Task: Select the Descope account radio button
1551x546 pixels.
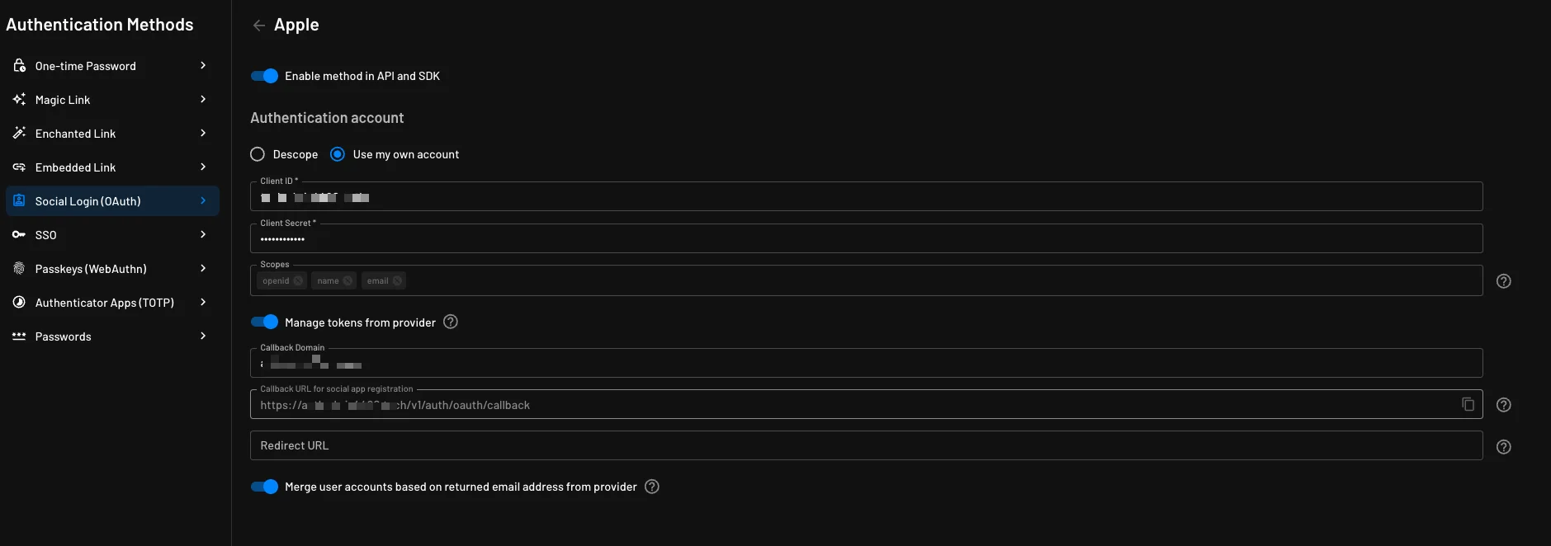Action: (x=258, y=154)
